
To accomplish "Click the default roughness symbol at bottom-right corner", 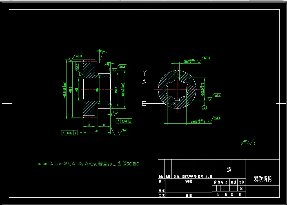I will point(245,142).
